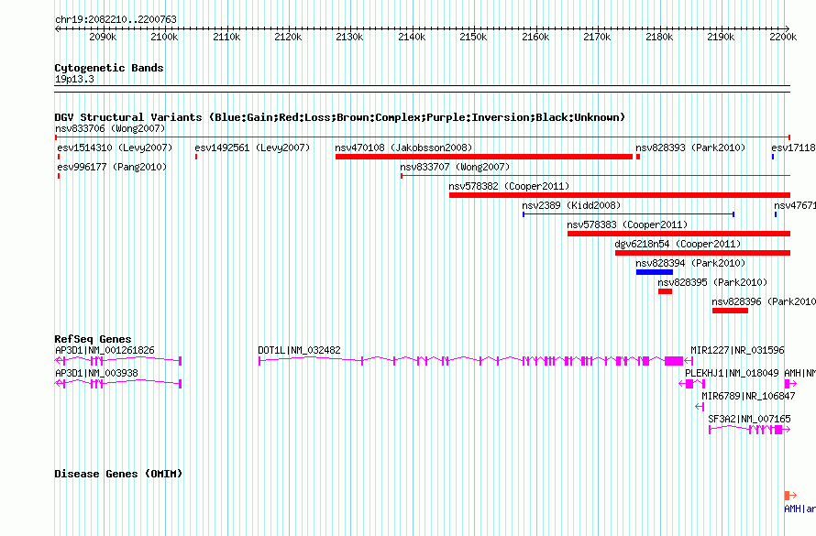Click the PLEKHJ1|NM_018049 gene label
Image resolution: width=816 pixels, height=536 pixels.
[732, 373]
